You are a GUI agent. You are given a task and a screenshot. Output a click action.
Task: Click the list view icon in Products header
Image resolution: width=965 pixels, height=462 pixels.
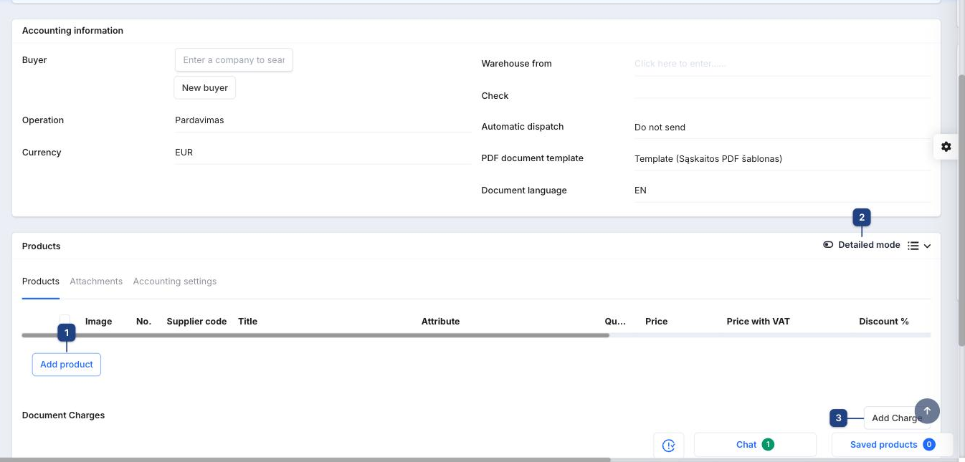tap(913, 245)
